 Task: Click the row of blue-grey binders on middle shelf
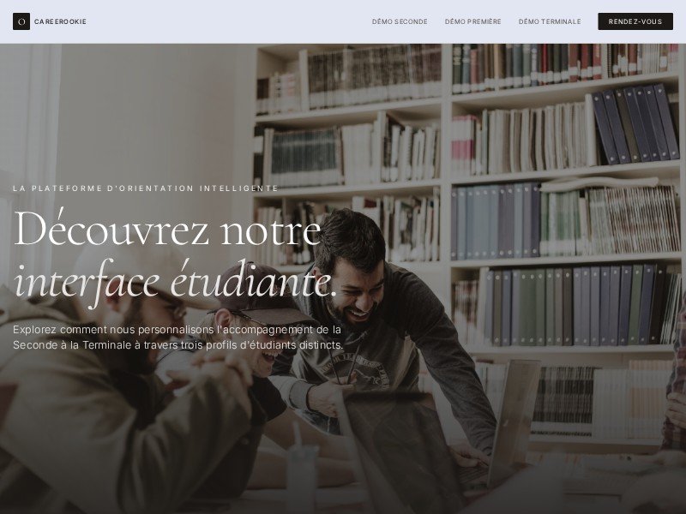click(496, 221)
